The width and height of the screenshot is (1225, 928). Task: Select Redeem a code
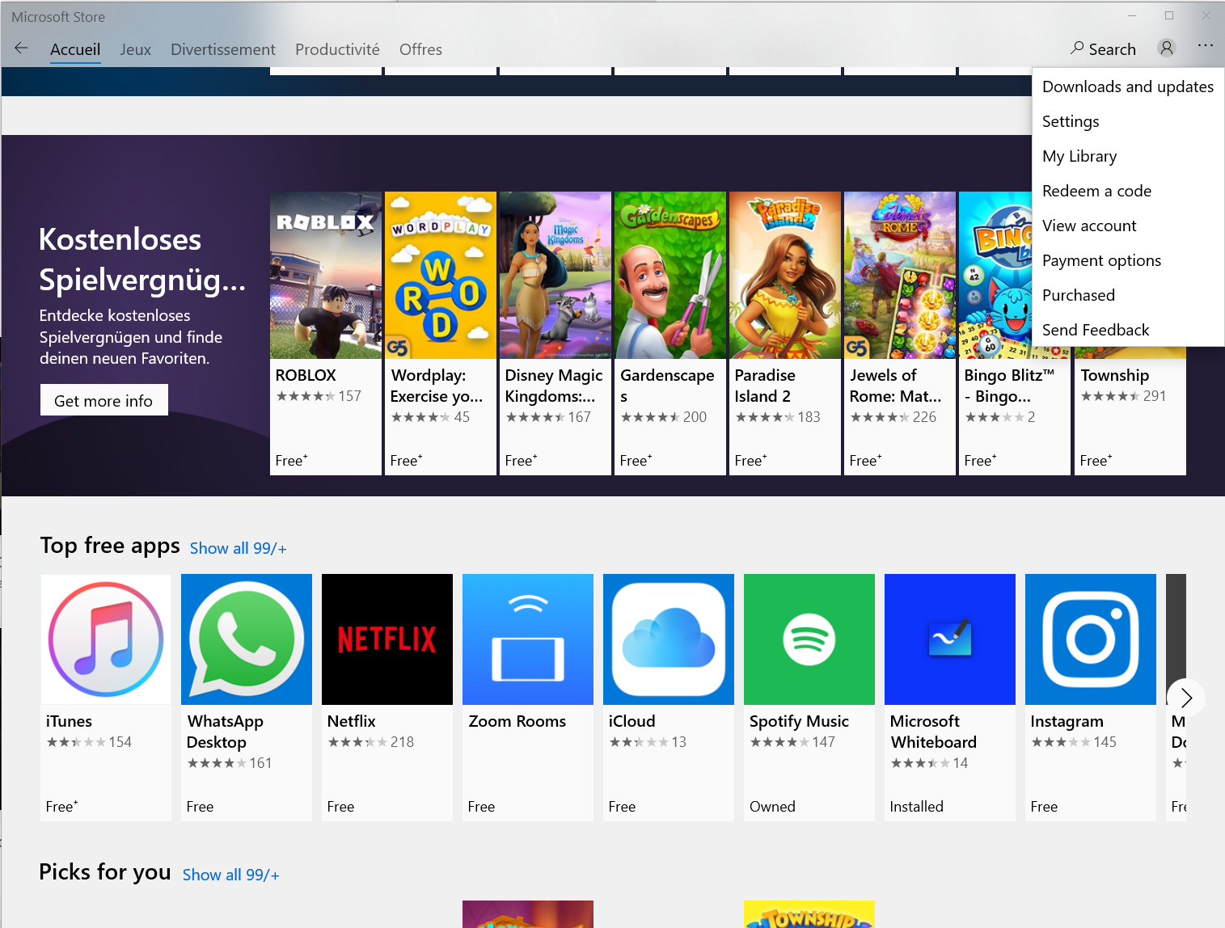click(1128, 191)
